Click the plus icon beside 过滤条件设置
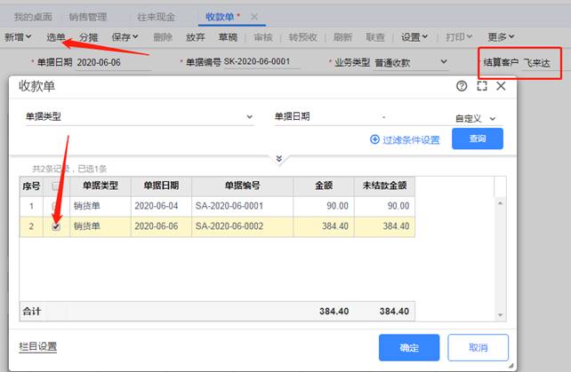Image resolution: width=571 pixels, height=372 pixels. tap(374, 139)
